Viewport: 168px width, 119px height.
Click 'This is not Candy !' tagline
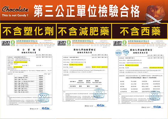pos(15,15)
